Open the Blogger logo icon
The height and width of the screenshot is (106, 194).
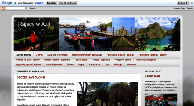[3, 8]
